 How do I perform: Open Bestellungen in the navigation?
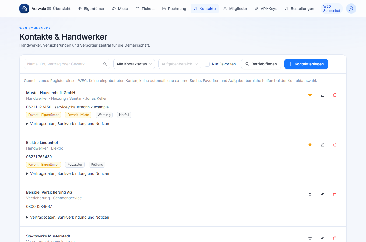pos(299,9)
